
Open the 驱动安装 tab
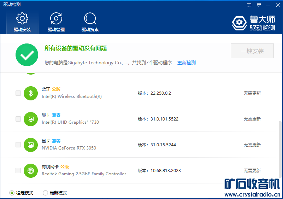tap(22, 22)
